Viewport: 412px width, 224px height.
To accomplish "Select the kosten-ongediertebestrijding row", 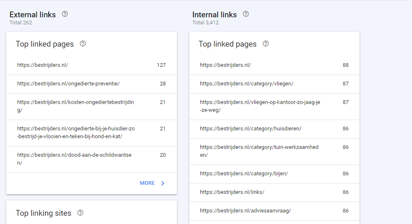I will pos(91,106).
